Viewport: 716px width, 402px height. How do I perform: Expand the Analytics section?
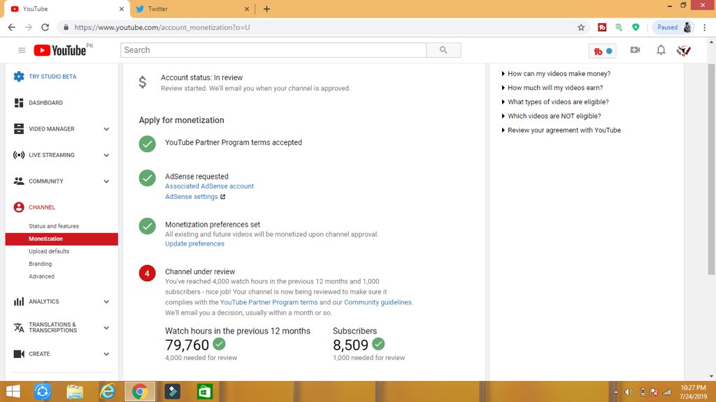coord(106,301)
